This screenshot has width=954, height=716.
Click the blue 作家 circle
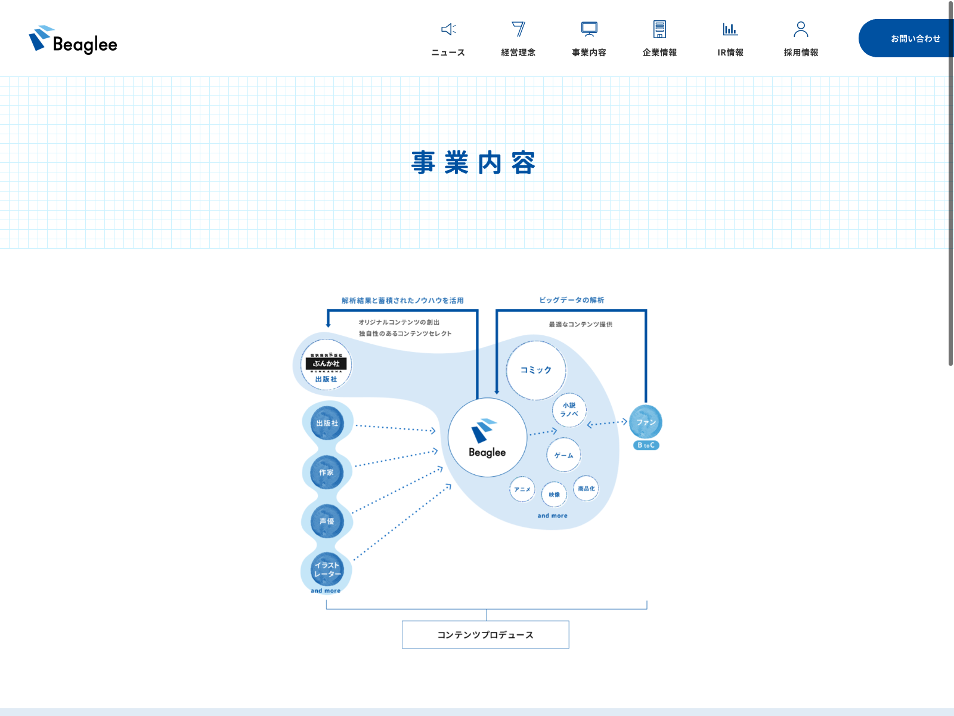point(327,472)
